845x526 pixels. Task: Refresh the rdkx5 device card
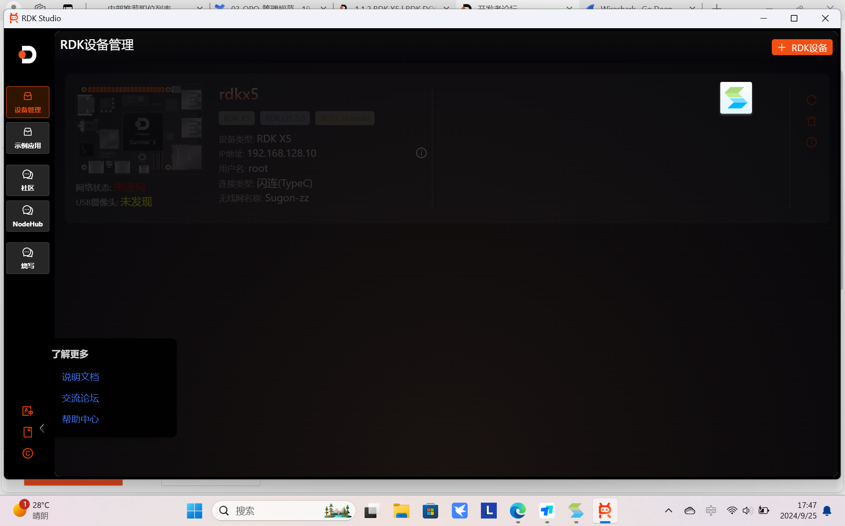(x=811, y=100)
